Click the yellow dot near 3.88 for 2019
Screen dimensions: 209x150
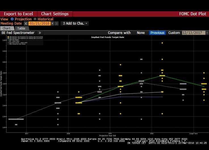(120, 65)
